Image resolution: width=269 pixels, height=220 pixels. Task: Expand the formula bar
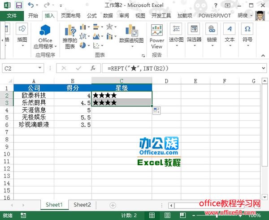point(264,68)
